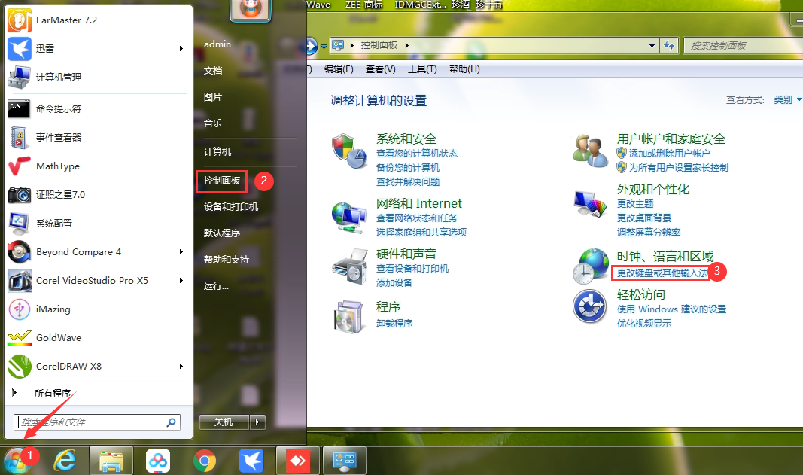Image resolution: width=803 pixels, height=475 pixels.
Task: Open EarMaster 7.2 from the Start menu
Action: coord(20,20)
